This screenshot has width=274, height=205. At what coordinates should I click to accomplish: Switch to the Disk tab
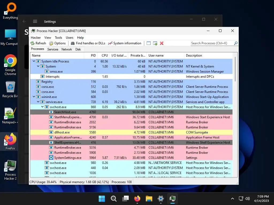[78, 49]
